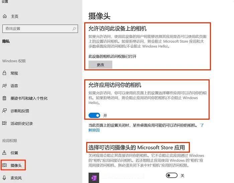234x183 pixels.
Task: Enable camera access toggle for OneNote
Action: (x=171, y=175)
